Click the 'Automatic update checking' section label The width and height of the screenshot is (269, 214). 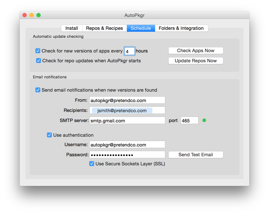point(58,36)
